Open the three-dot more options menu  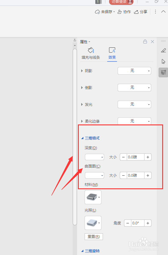[155, 12]
